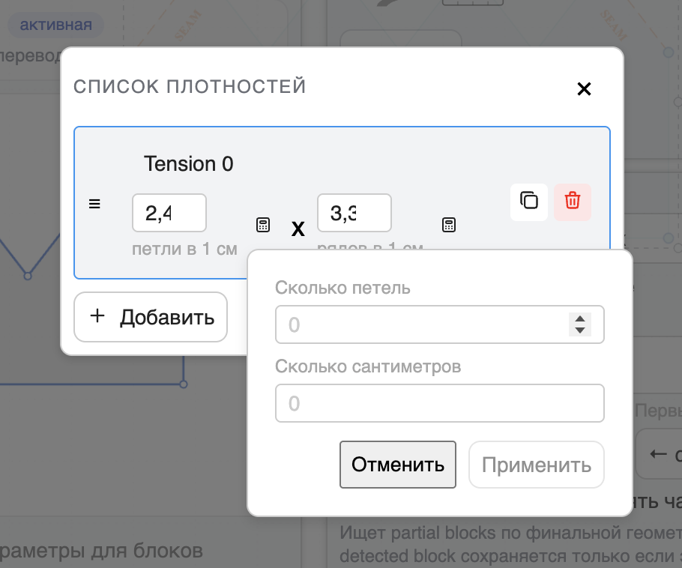The height and width of the screenshot is (568, 682).
Task: Focus the Сколько сантиметров input
Action: tap(440, 403)
